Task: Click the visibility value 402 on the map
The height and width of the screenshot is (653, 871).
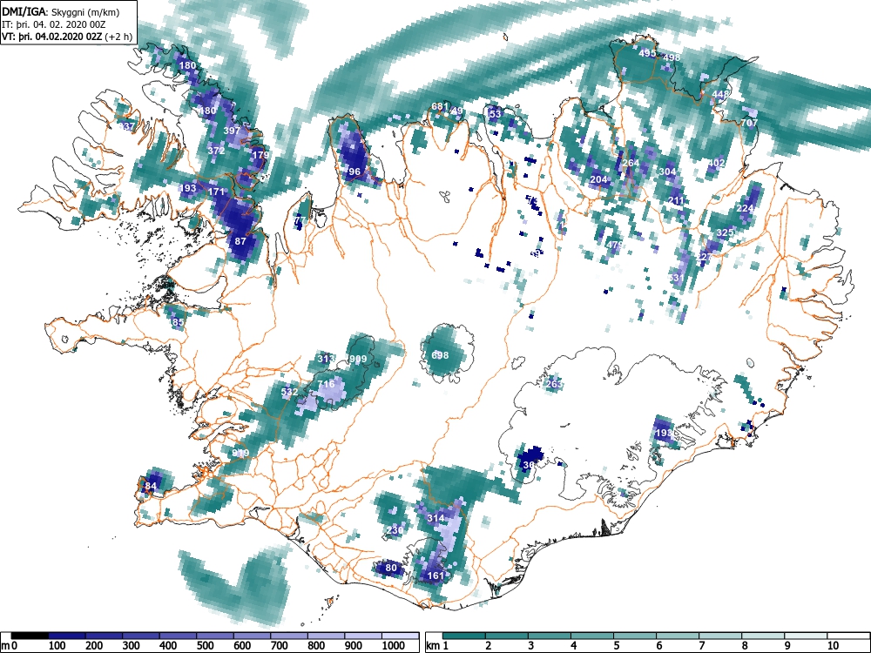Action: 716,164
